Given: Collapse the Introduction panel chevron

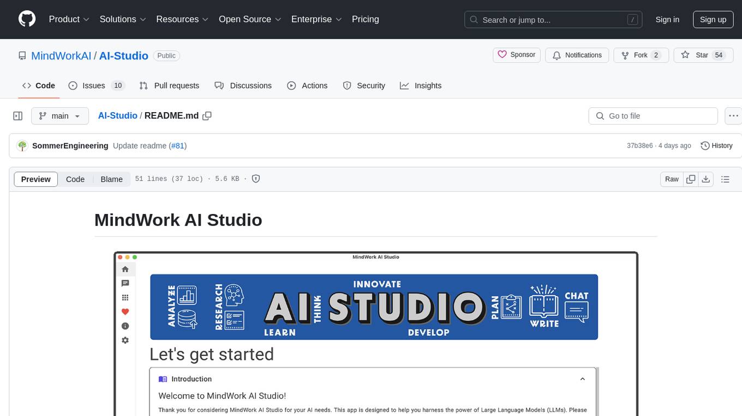Looking at the screenshot, I should tap(582, 379).
